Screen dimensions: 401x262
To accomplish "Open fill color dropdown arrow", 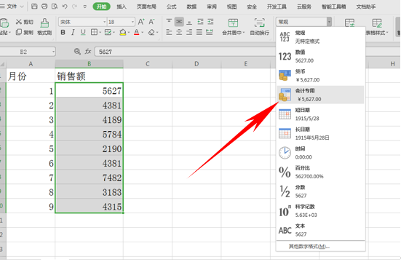I will (x=128, y=33).
